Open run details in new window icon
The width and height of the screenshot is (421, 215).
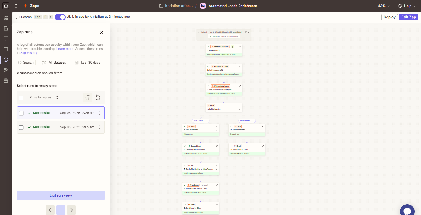pyautogui.click(x=246, y=32)
